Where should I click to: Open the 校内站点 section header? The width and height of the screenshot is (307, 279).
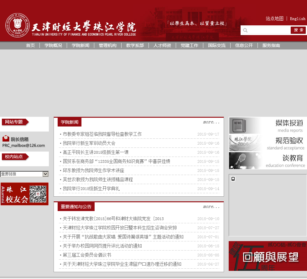[15, 157]
